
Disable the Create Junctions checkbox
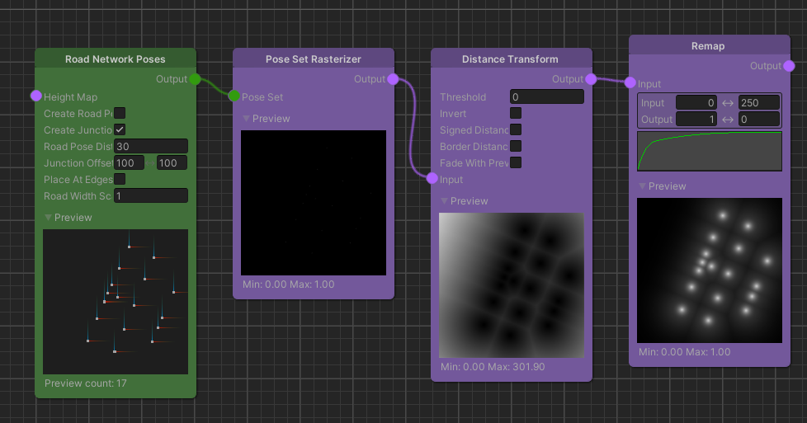pyautogui.click(x=120, y=129)
